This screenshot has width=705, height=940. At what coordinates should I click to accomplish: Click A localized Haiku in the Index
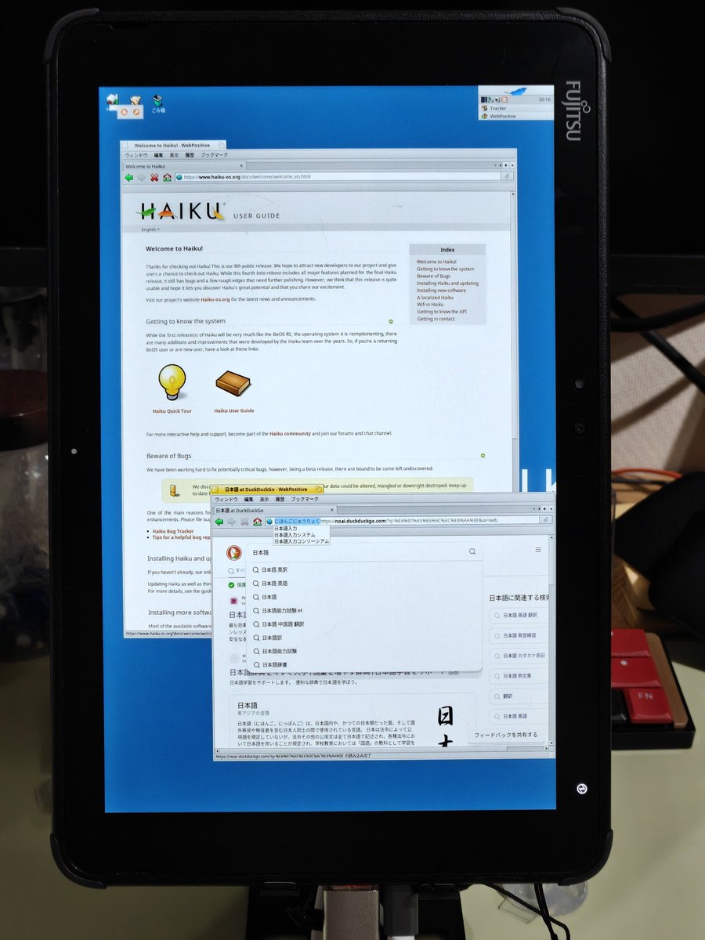435,298
